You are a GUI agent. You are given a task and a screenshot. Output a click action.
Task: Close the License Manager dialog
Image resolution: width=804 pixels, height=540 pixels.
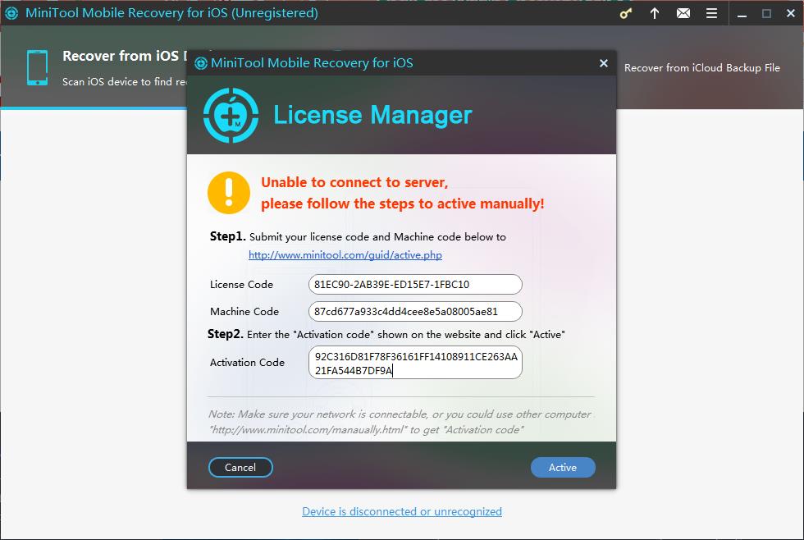[604, 63]
